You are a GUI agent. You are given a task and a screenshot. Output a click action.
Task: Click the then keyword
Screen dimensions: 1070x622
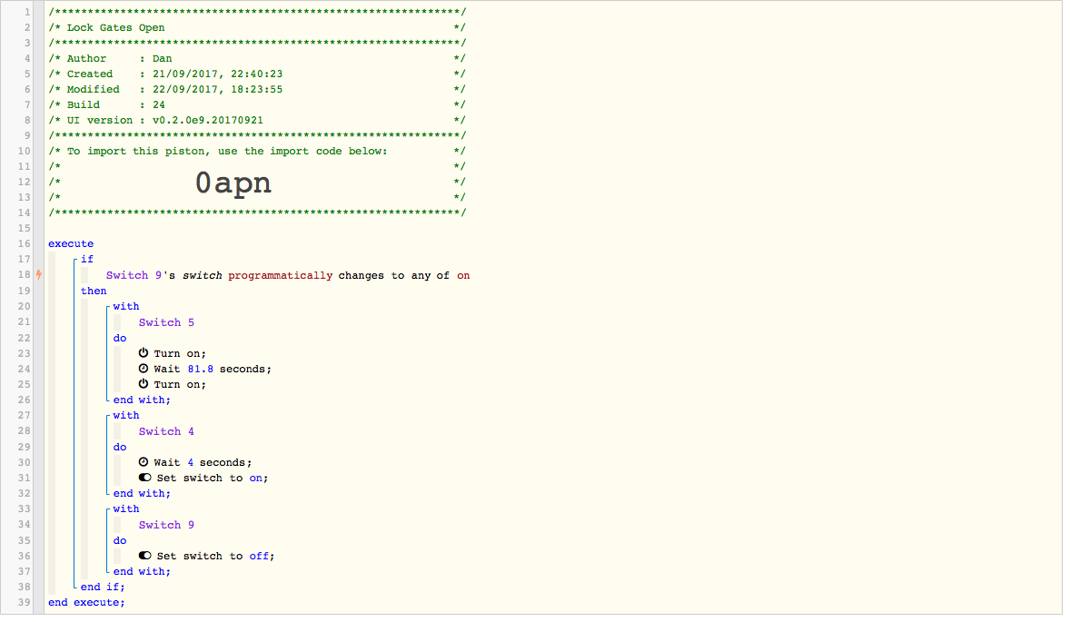[94, 291]
